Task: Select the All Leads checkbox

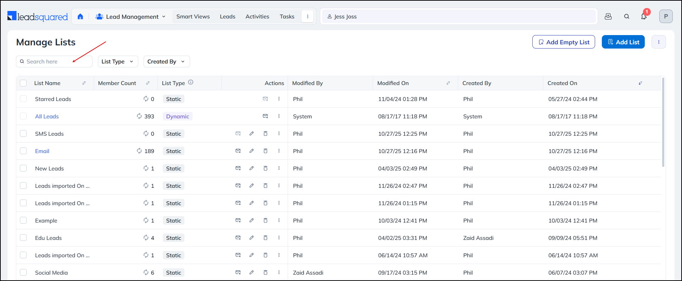Action: [x=23, y=116]
